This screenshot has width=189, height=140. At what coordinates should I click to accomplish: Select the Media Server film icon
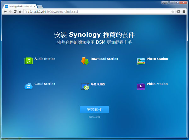[x=84, y=86]
